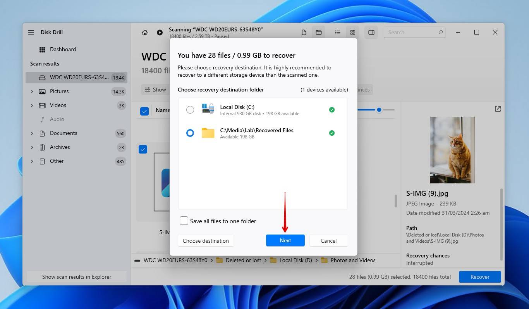Select C:\Media\Lab\Recovered Files destination
This screenshot has height=309, width=529.
pyautogui.click(x=190, y=133)
